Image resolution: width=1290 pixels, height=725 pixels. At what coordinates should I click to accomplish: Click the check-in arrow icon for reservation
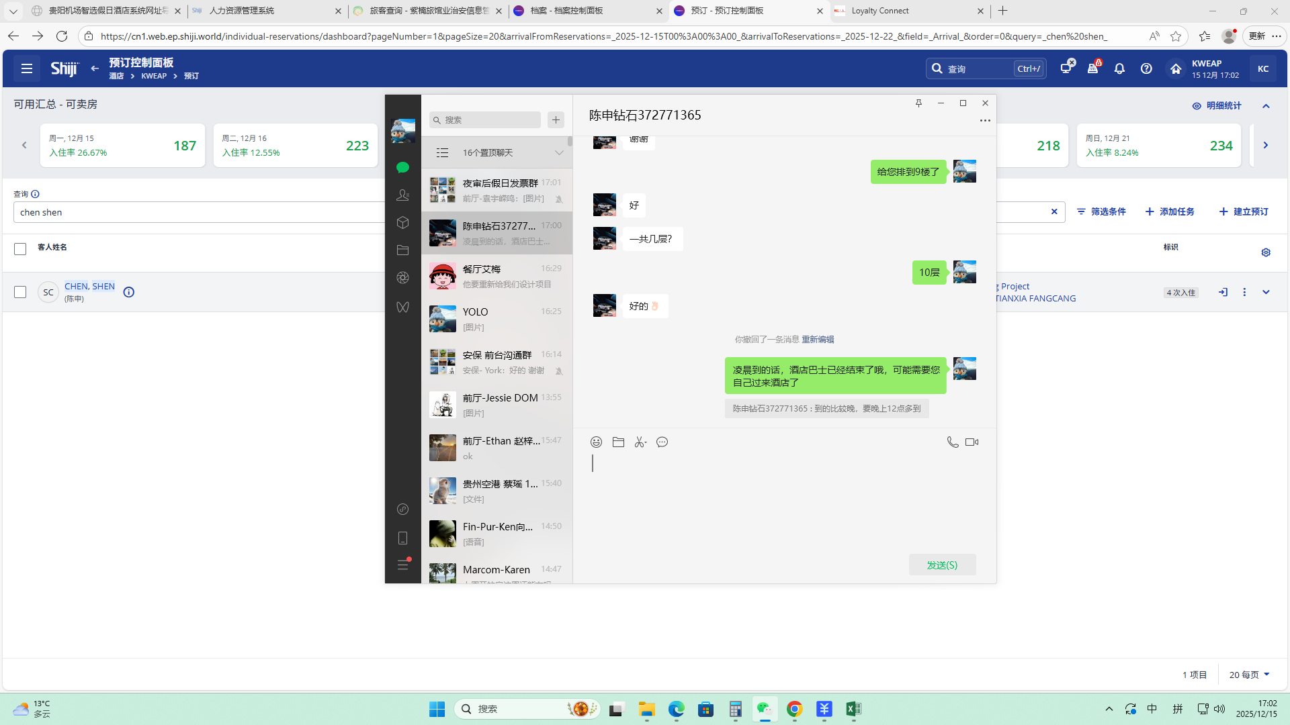[x=1223, y=292]
